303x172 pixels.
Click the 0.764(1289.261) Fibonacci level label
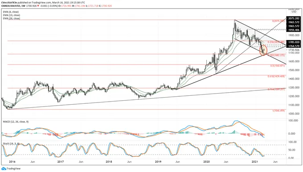276,89
